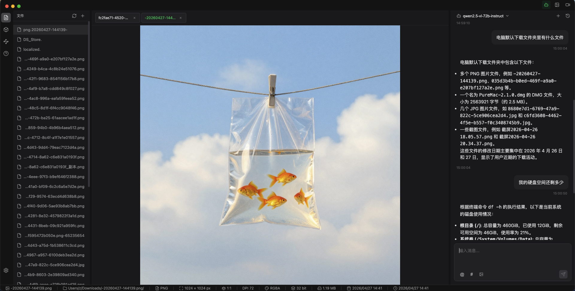Open file ending 4249-b4ca-4c8b24e51076.png

pos(51,69)
